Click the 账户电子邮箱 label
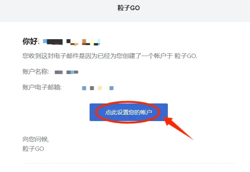 (42, 87)
